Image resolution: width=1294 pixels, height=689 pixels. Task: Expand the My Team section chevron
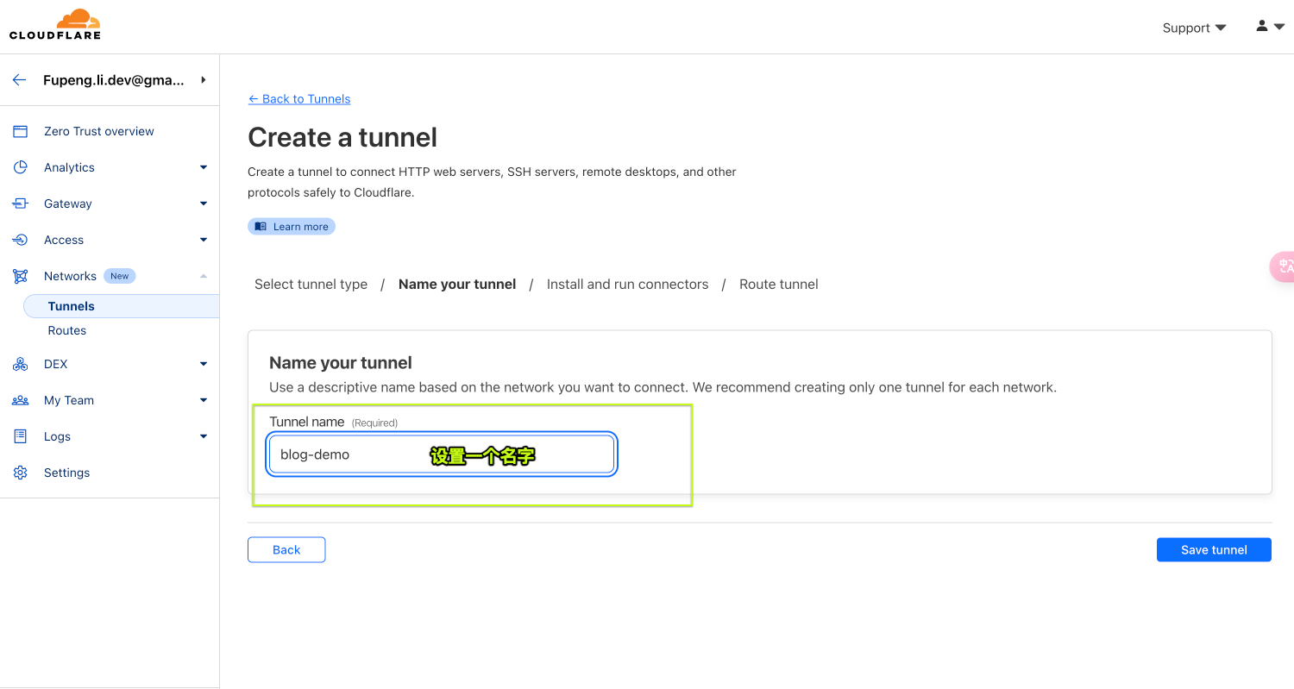tap(204, 400)
